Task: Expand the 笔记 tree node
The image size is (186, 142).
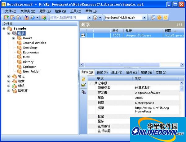Action: coord(9,77)
